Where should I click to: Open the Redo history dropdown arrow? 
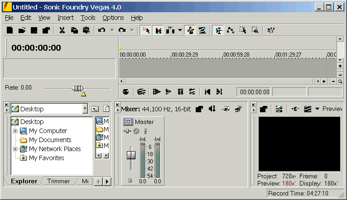132,30
